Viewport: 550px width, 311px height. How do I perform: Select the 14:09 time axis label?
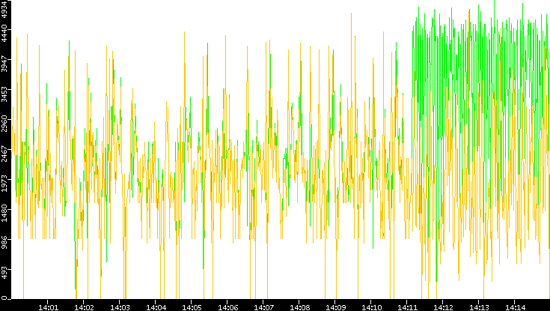pos(335,307)
